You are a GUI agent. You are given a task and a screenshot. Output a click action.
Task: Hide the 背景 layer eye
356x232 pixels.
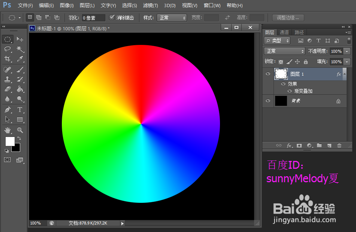[268, 101]
